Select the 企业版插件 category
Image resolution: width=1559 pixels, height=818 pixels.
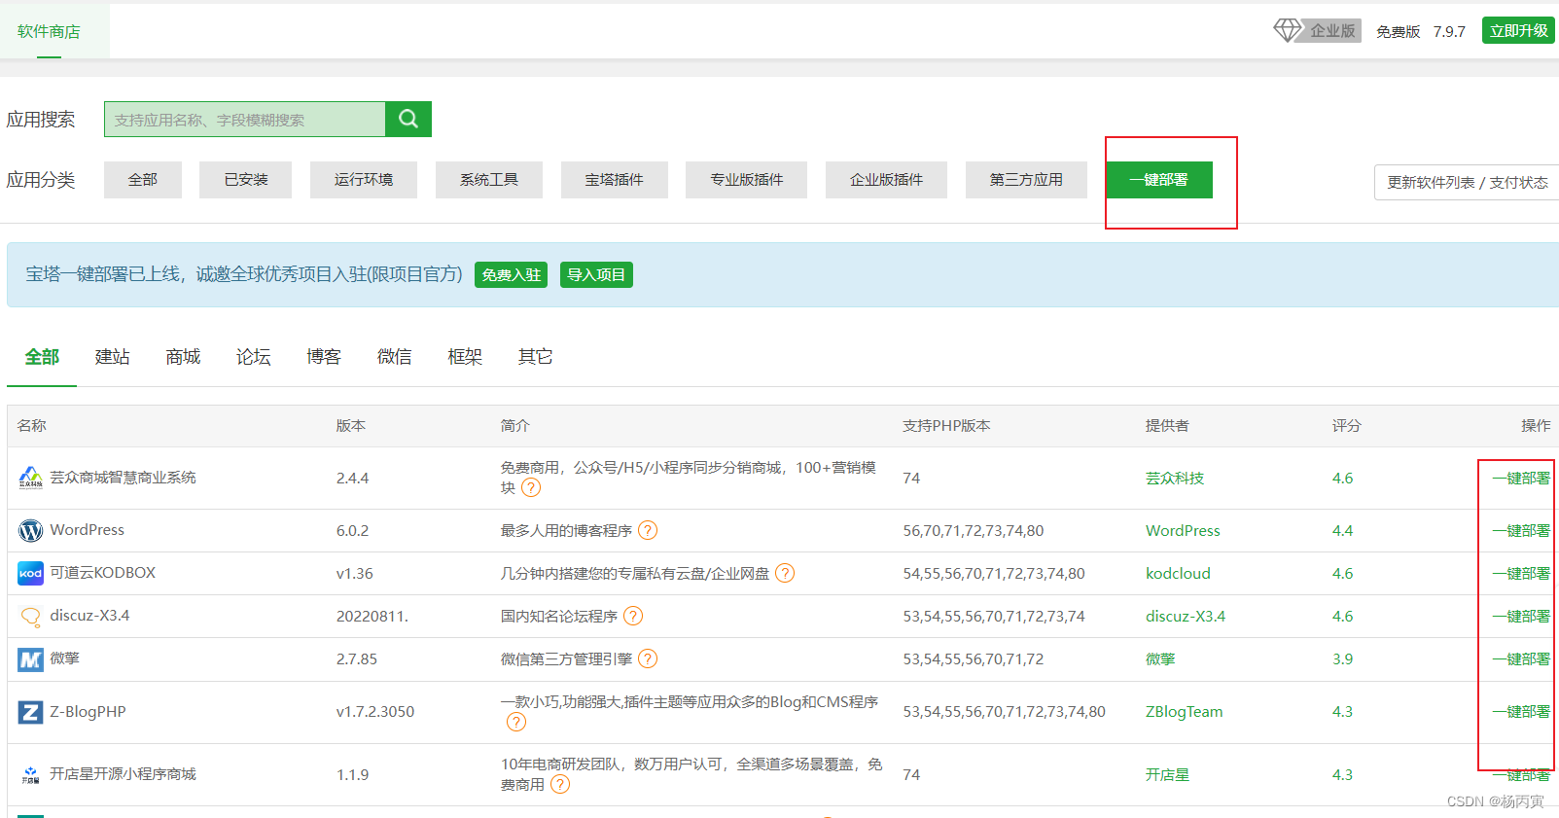pos(886,180)
